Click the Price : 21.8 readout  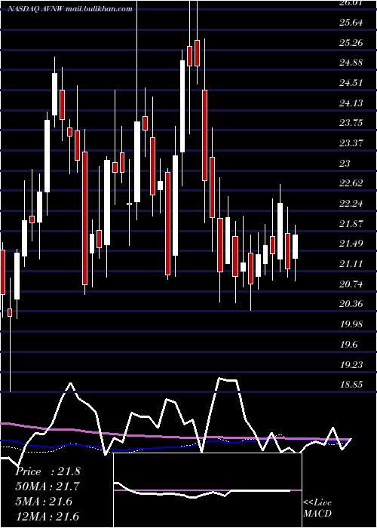pos(48,471)
